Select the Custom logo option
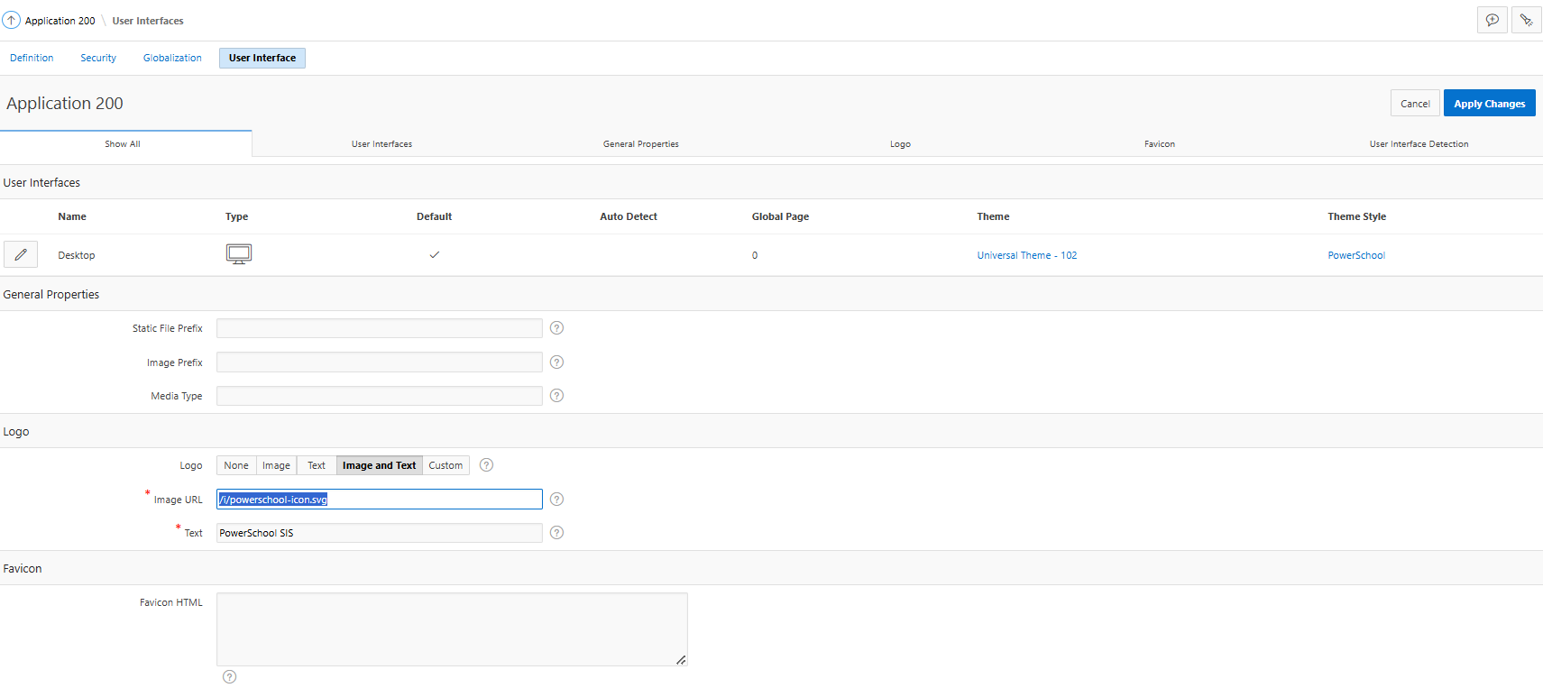 pos(445,465)
